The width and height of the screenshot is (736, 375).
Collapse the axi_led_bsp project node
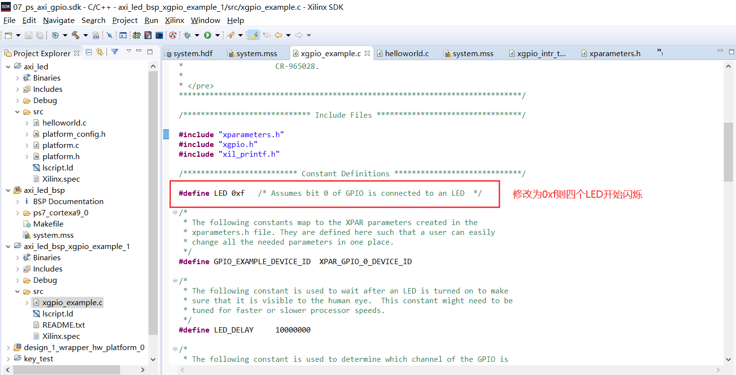(x=8, y=190)
